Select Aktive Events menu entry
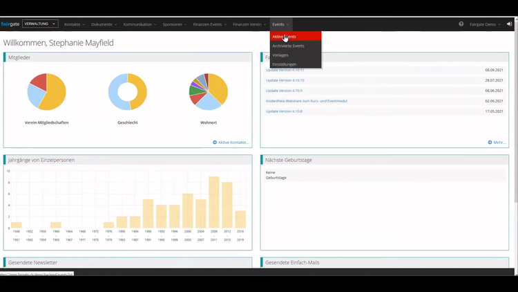The height and width of the screenshot is (292, 518). click(296, 37)
